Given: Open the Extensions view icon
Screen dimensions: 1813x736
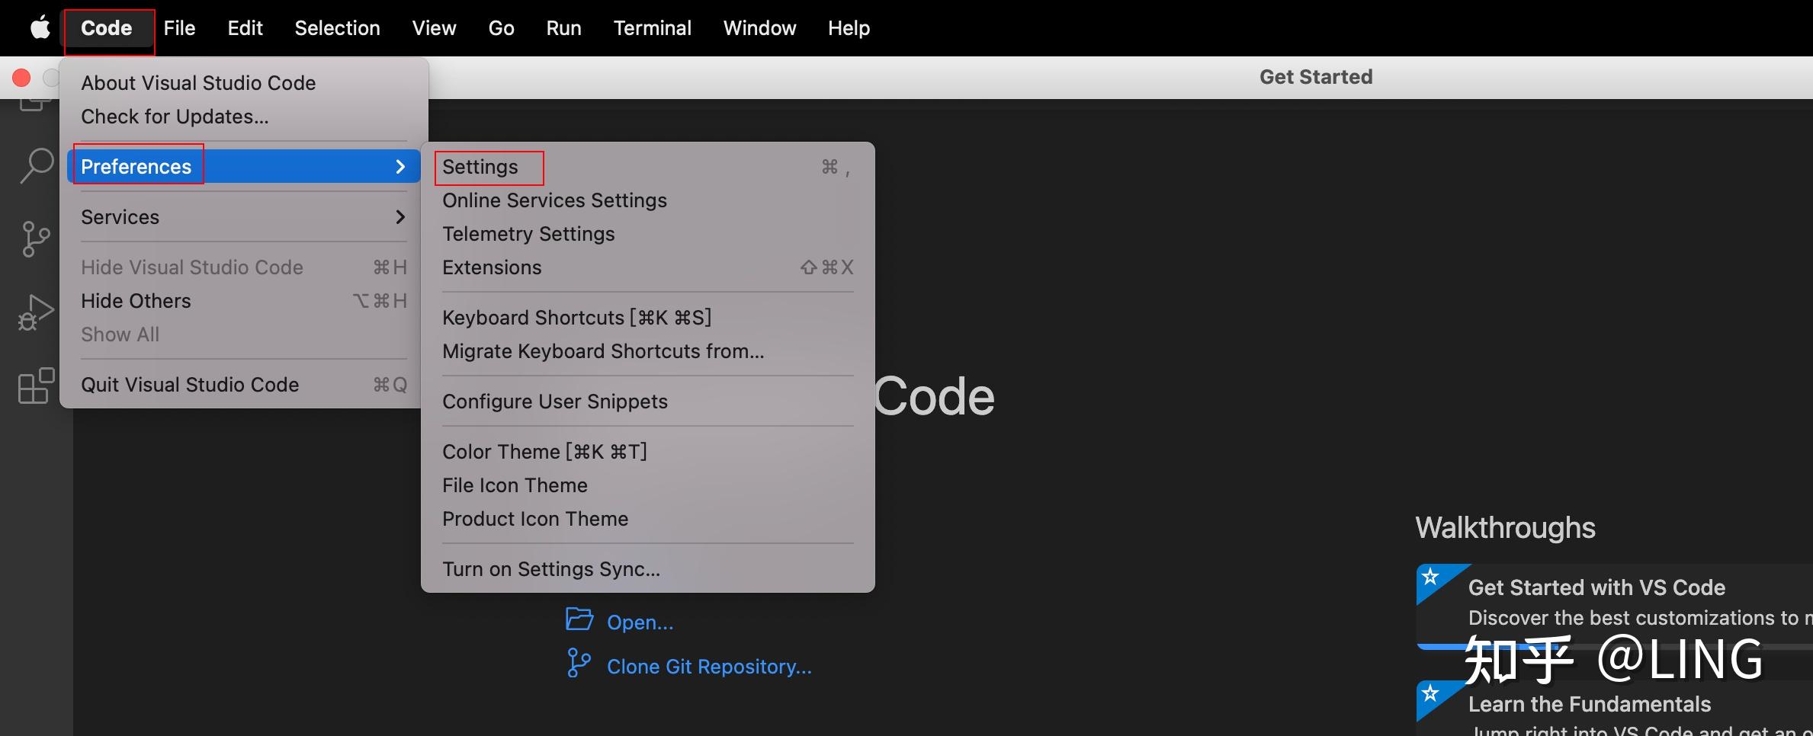Looking at the screenshot, I should pos(36,386).
